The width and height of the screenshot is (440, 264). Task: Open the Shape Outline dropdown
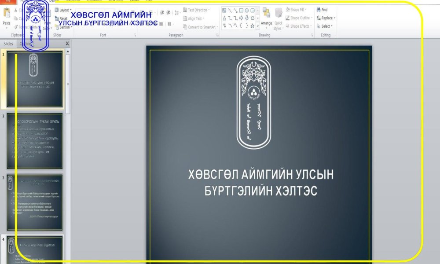299,18
